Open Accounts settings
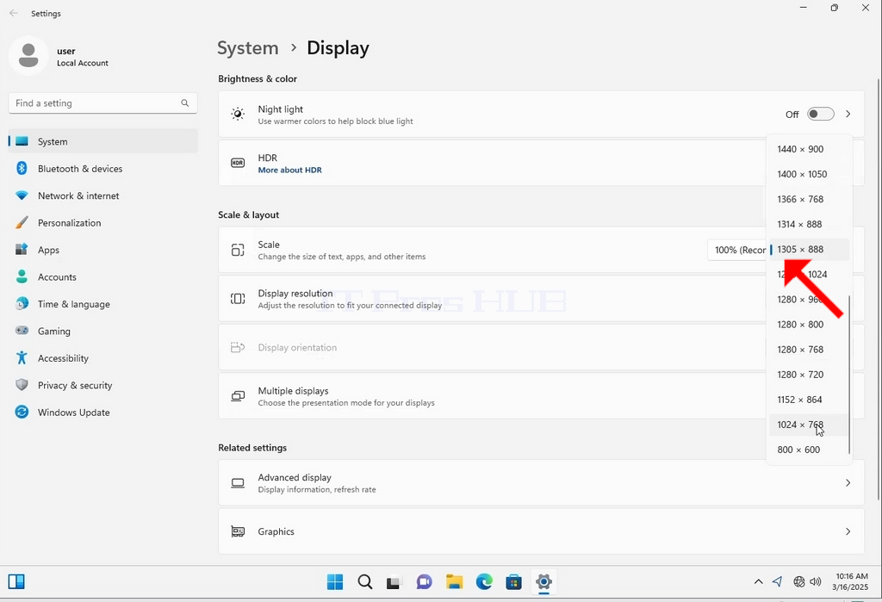The height and width of the screenshot is (602, 882). pyautogui.click(x=103, y=276)
